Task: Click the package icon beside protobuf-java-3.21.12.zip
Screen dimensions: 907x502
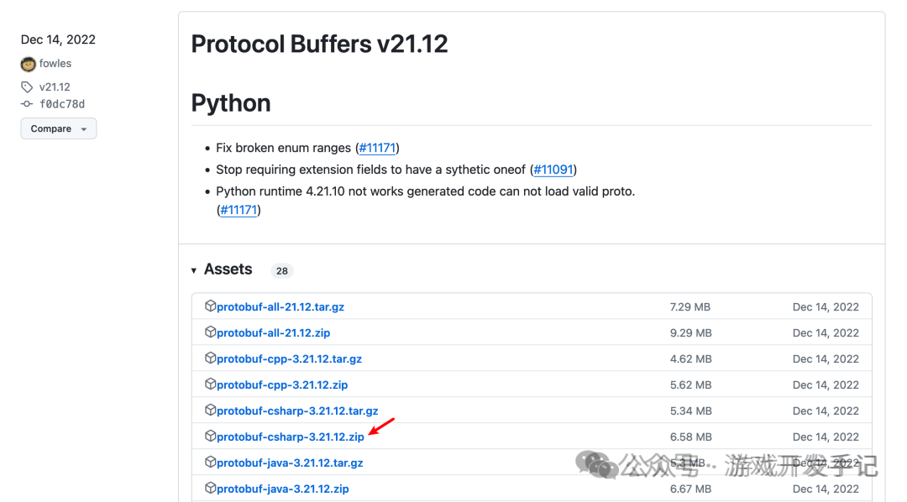Action: pyautogui.click(x=210, y=489)
